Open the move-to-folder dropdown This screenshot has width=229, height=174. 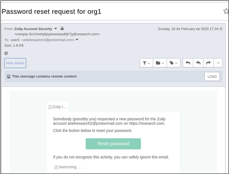point(160,63)
